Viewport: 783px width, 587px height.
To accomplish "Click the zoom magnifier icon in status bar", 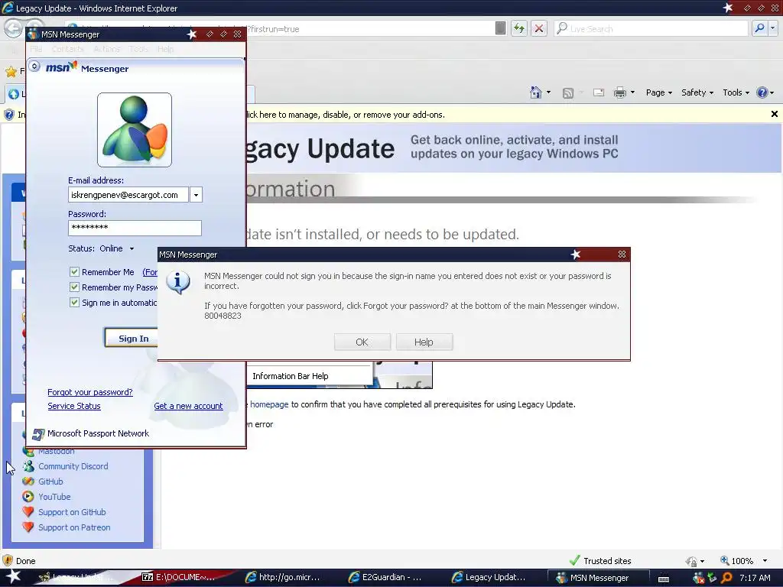I will tap(724, 560).
